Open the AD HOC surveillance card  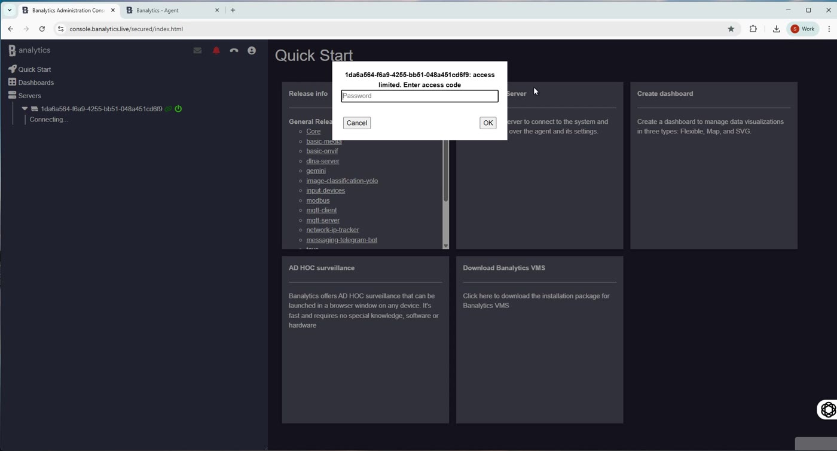365,340
